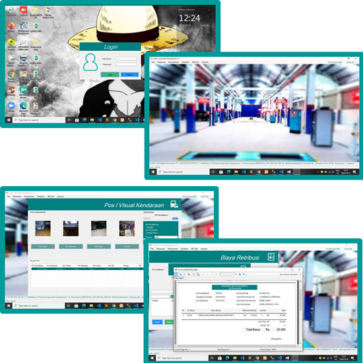
Task: Open notification center in main window taskbar
Action: coord(354,172)
